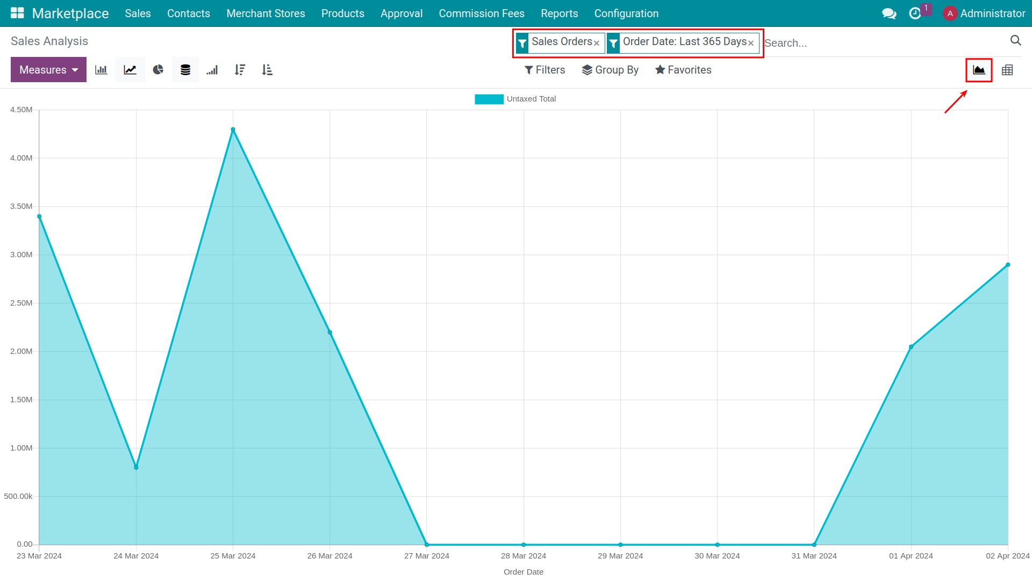Open the Measures dropdown
Image resolution: width=1032 pixels, height=580 pixels.
coord(48,70)
